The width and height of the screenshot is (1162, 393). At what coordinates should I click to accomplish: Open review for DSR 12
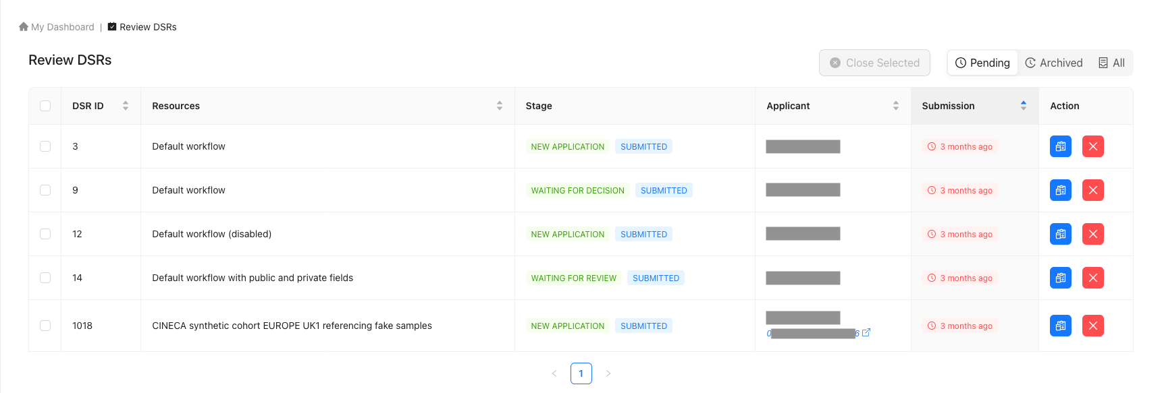coord(1060,234)
